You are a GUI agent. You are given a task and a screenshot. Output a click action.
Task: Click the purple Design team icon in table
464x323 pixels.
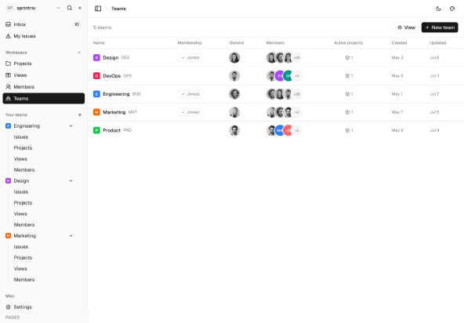click(x=96, y=57)
